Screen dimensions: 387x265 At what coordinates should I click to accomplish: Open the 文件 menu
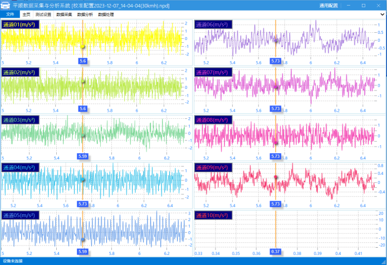(10, 14)
